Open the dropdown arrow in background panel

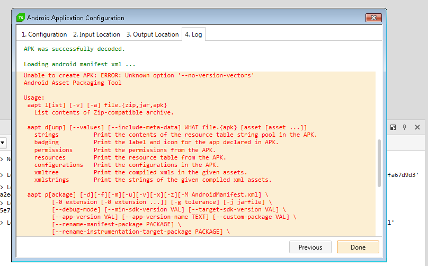pyautogui.click(x=3, y=143)
